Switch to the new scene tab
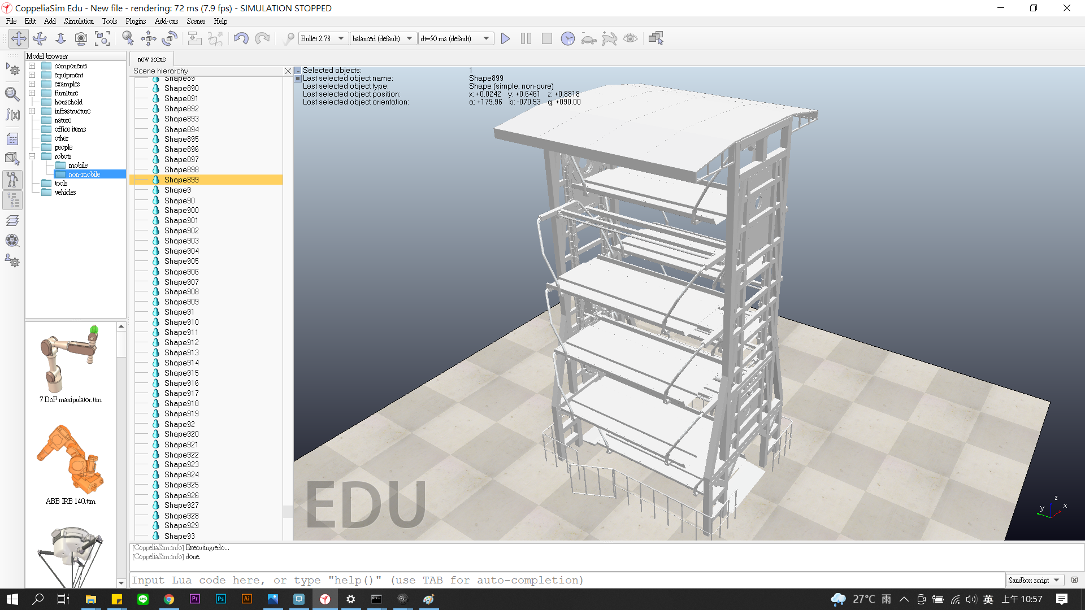The image size is (1085, 610). click(x=151, y=59)
